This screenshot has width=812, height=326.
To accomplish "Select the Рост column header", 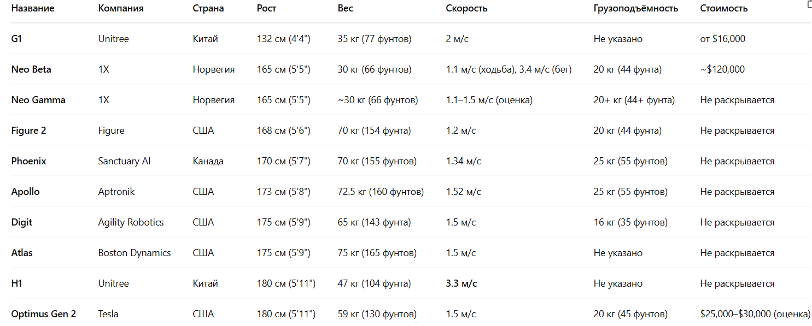I will (x=266, y=9).
